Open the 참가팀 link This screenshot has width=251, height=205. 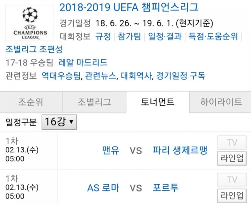point(129,36)
